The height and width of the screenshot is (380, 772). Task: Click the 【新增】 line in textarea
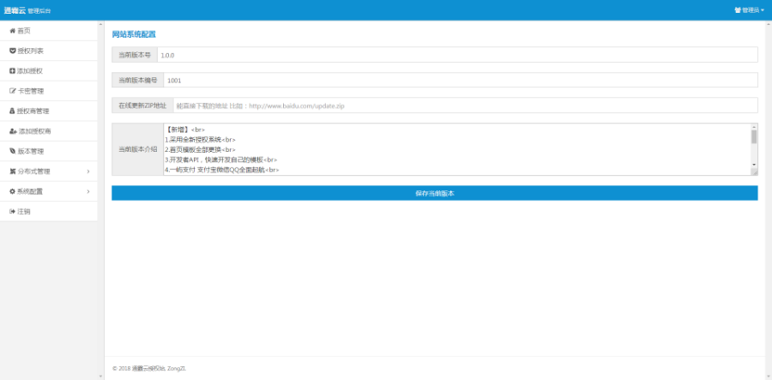185,130
